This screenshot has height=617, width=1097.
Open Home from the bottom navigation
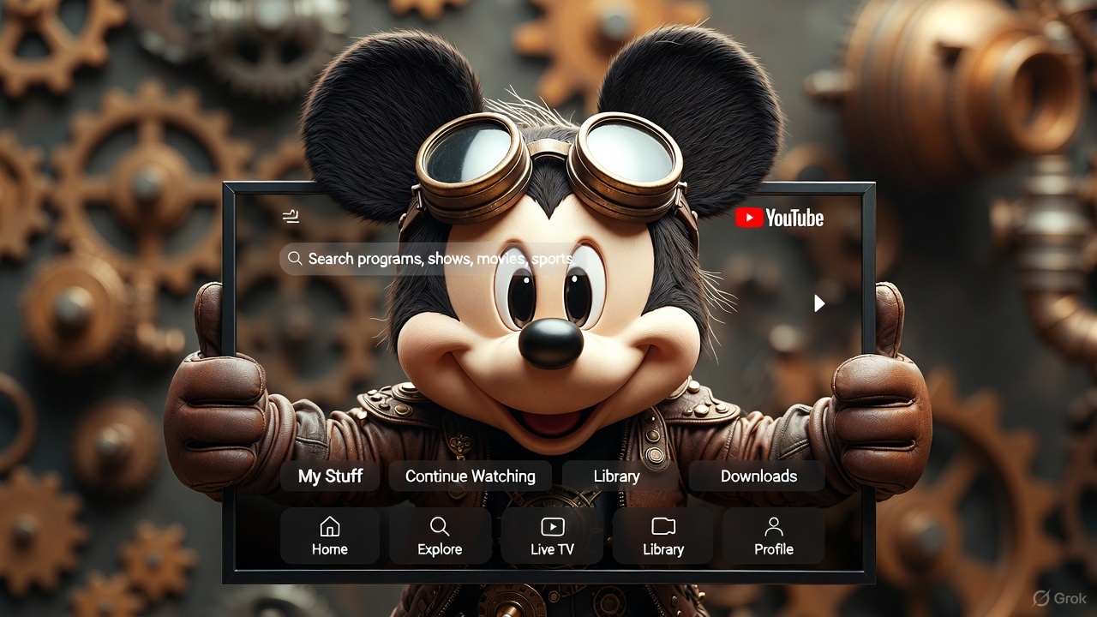pyautogui.click(x=330, y=536)
